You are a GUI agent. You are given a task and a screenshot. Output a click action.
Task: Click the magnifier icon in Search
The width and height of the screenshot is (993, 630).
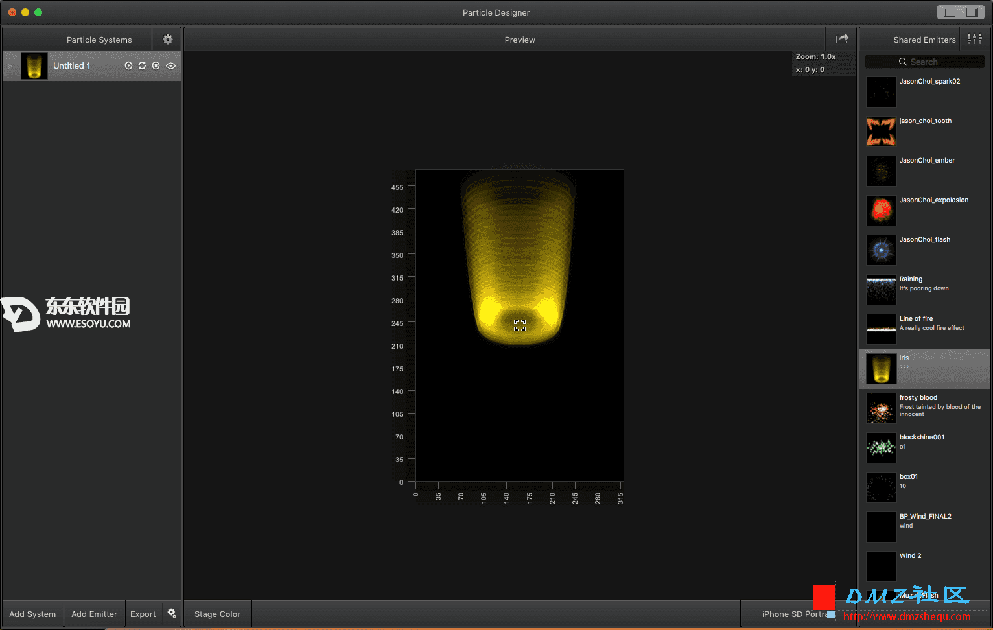coord(903,62)
